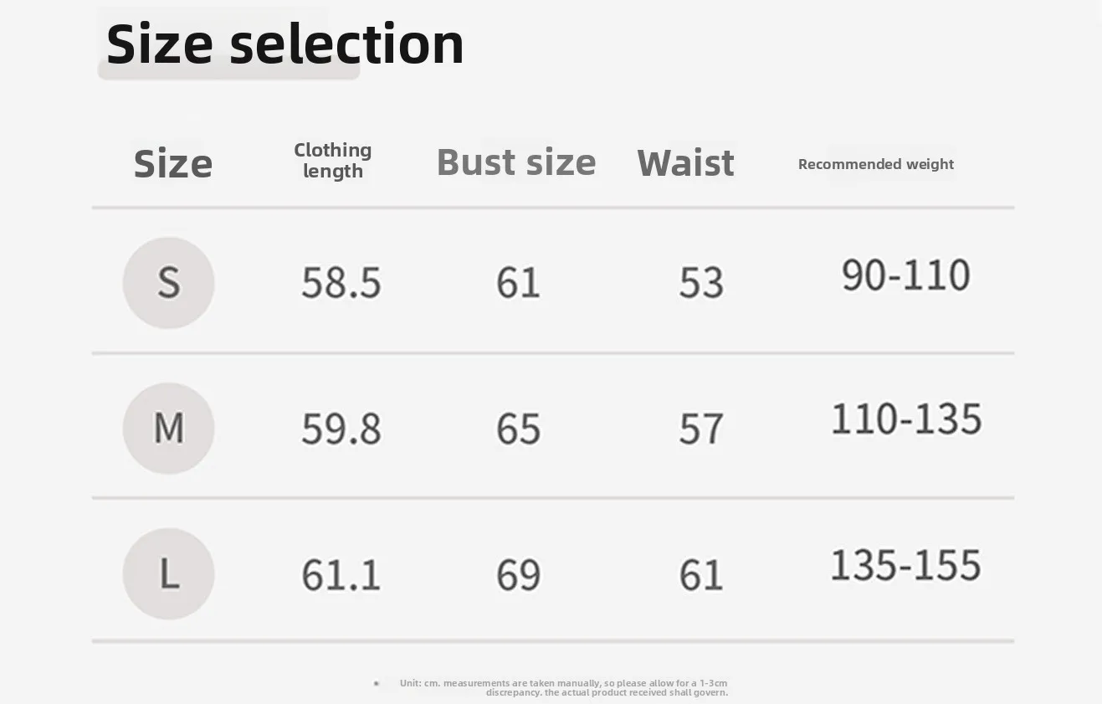
Task: Click the Bust size column header
Action: click(x=516, y=162)
